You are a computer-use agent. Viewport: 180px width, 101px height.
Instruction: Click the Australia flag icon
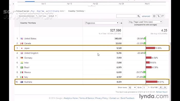tap(22, 82)
